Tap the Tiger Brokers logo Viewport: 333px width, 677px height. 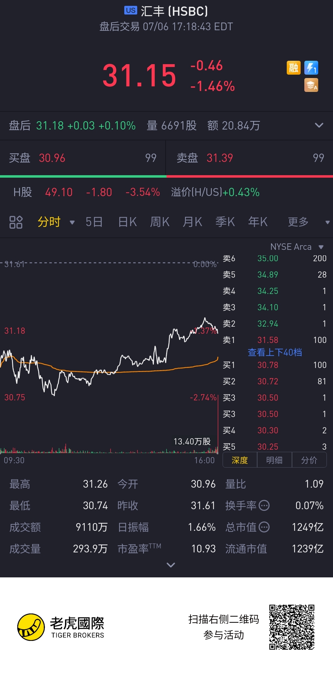pyautogui.click(x=61, y=627)
